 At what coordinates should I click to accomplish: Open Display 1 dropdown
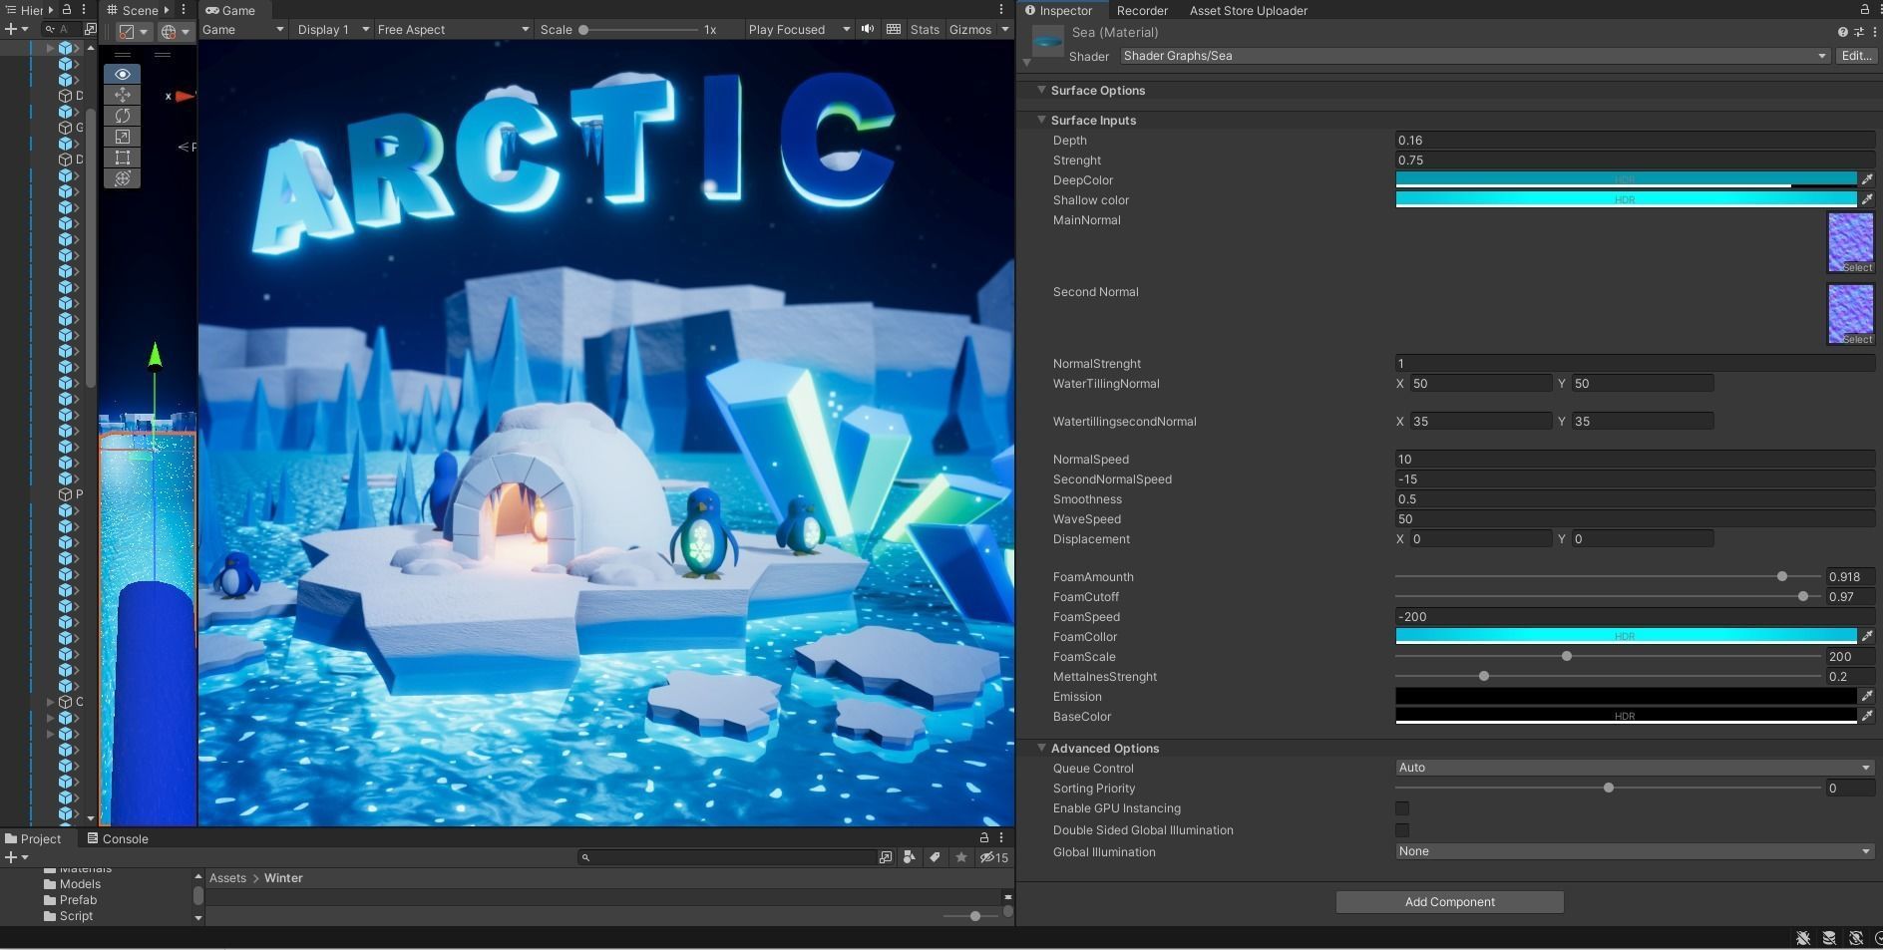point(333,29)
